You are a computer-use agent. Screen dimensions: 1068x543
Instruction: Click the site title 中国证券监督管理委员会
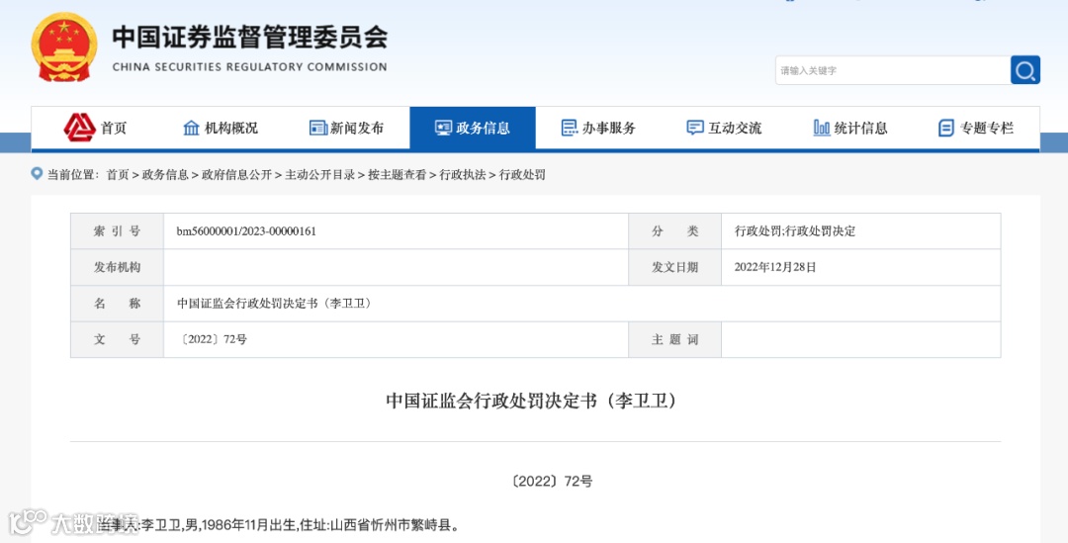pos(250,37)
